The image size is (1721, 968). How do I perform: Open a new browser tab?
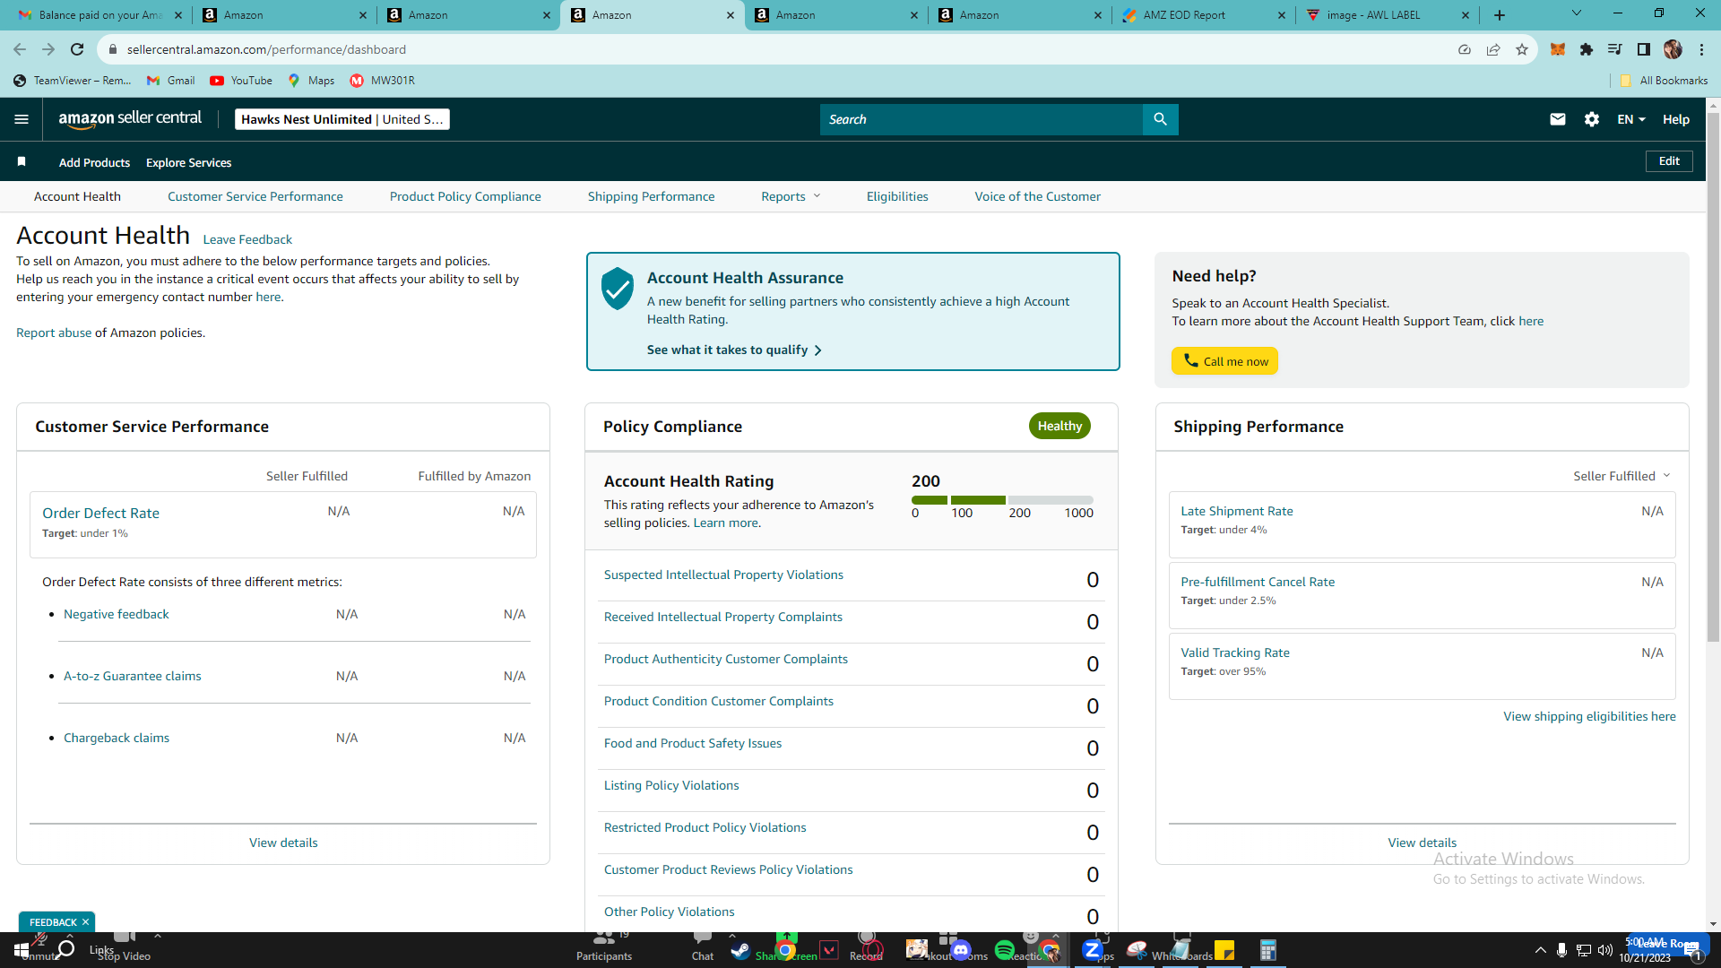coord(1500,15)
